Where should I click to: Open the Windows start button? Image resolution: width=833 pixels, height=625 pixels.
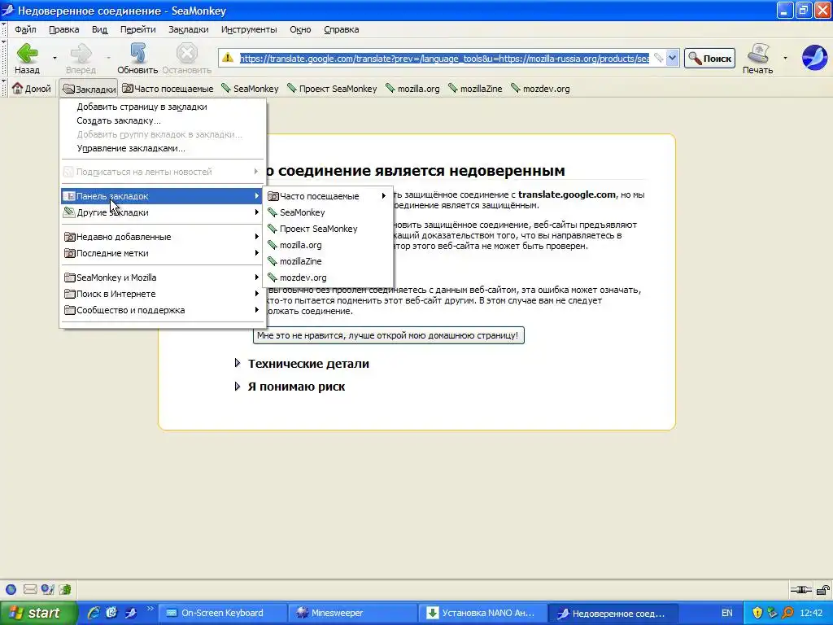pyautogui.click(x=39, y=613)
